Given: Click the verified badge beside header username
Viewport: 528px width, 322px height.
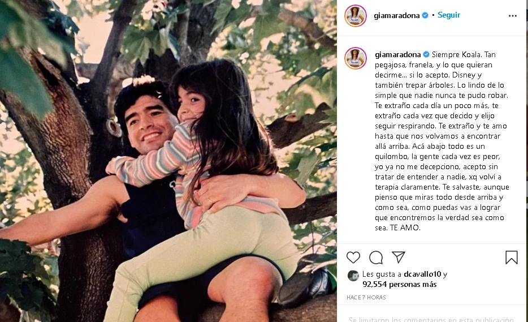Looking at the screenshot, I should tap(425, 15).
